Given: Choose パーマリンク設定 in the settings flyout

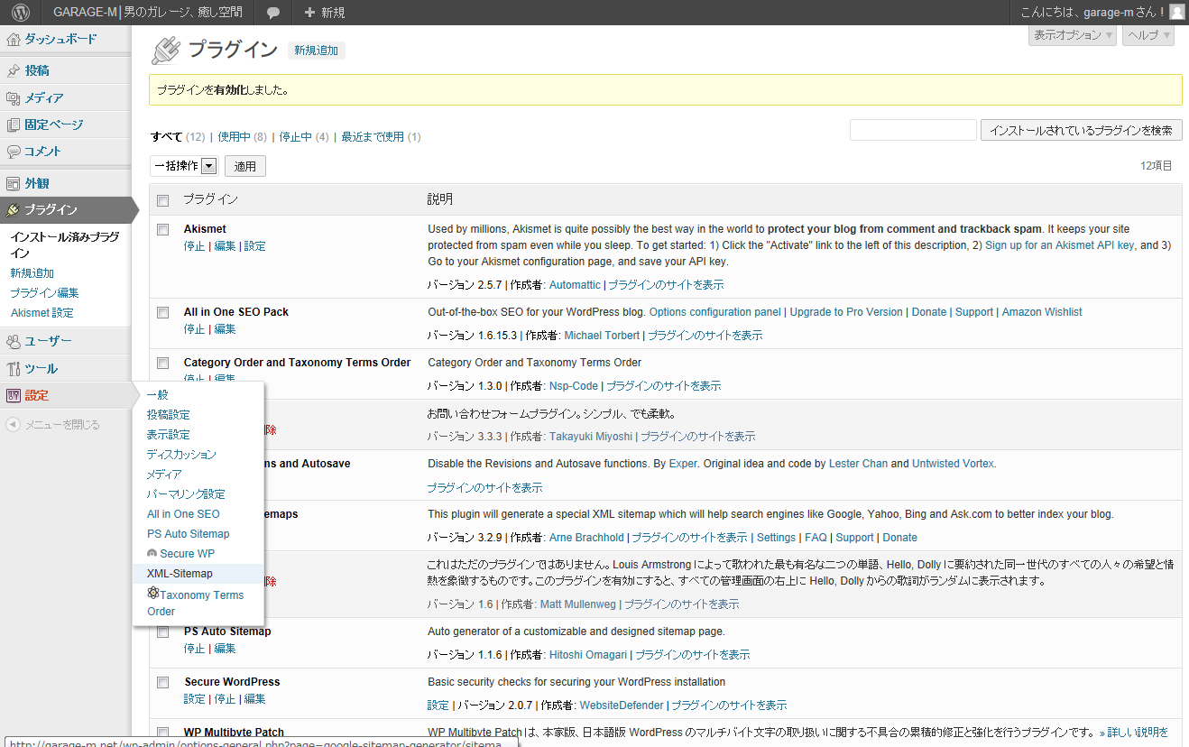Looking at the screenshot, I should click(x=186, y=494).
